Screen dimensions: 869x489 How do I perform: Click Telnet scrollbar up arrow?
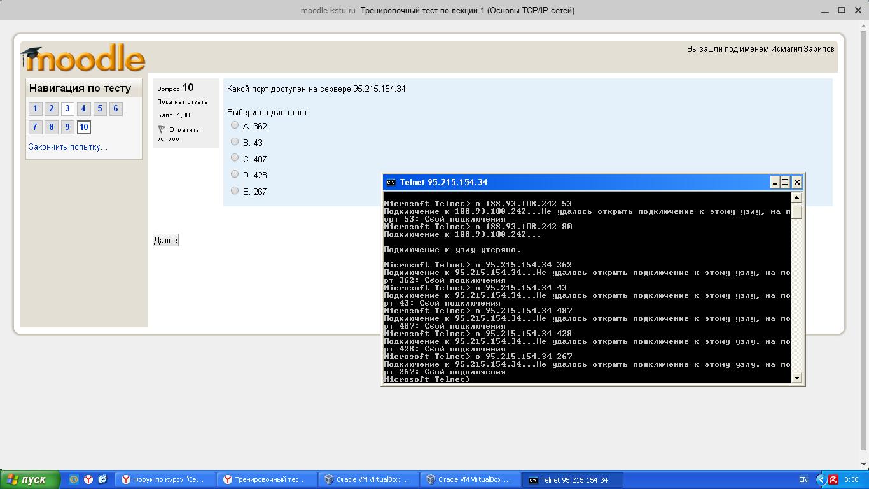[x=796, y=198]
